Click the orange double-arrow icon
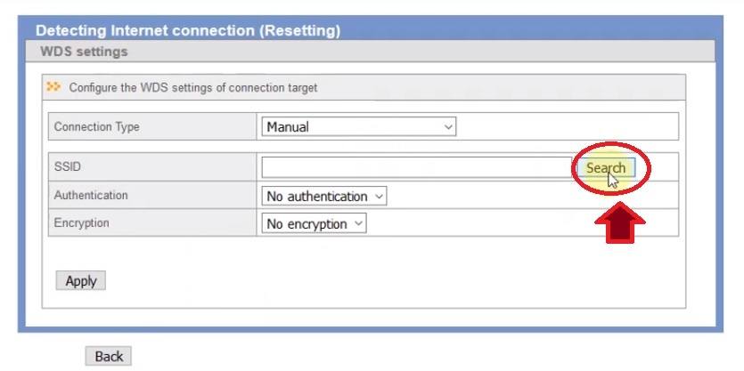 [x=55, y=87]
